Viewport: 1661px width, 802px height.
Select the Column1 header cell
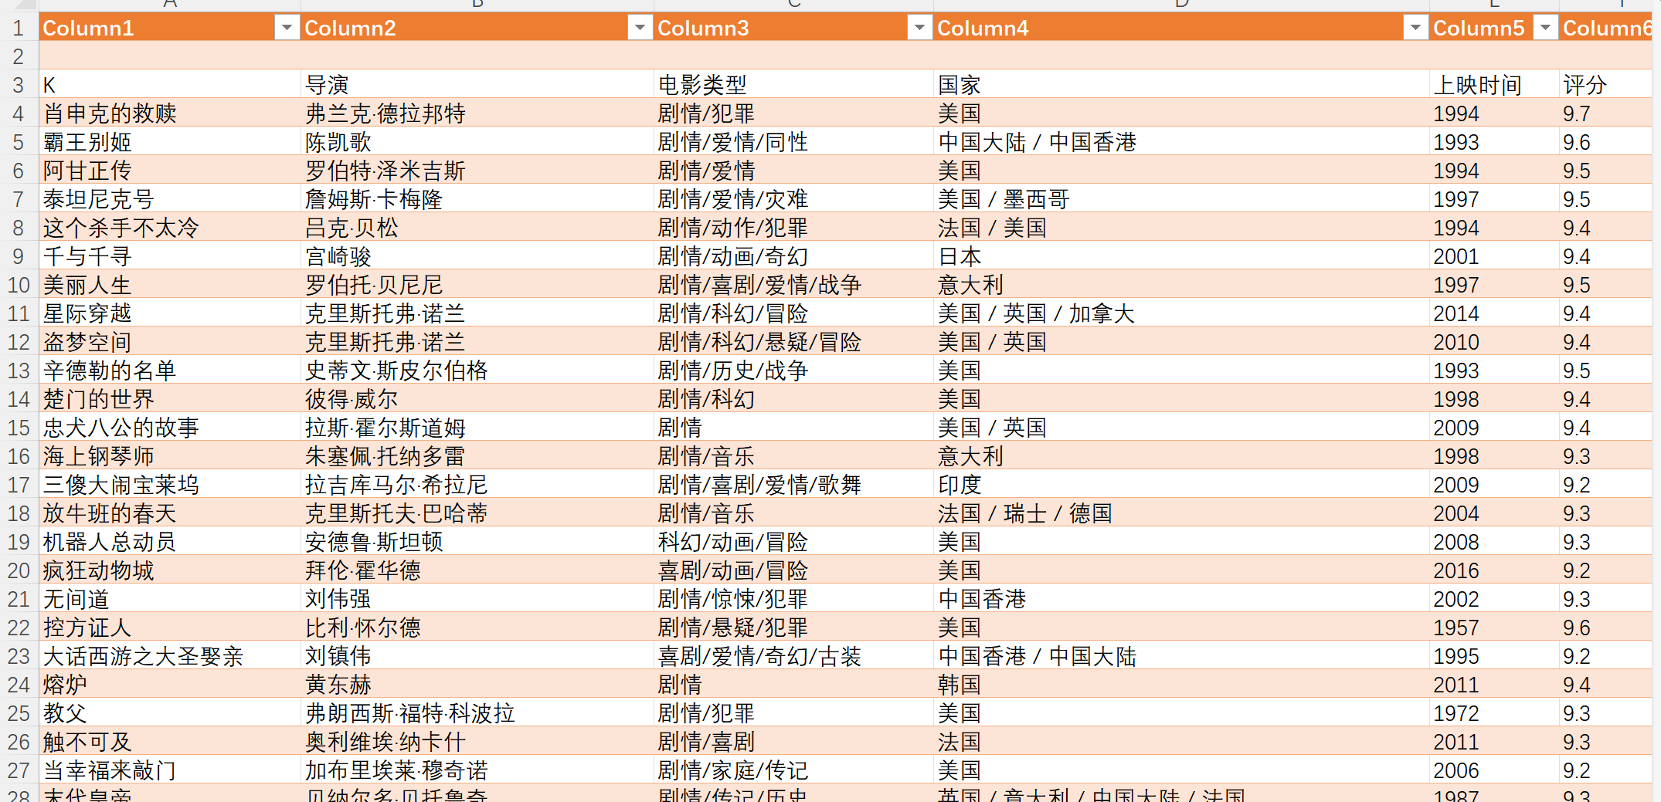(x=169, y=28)
